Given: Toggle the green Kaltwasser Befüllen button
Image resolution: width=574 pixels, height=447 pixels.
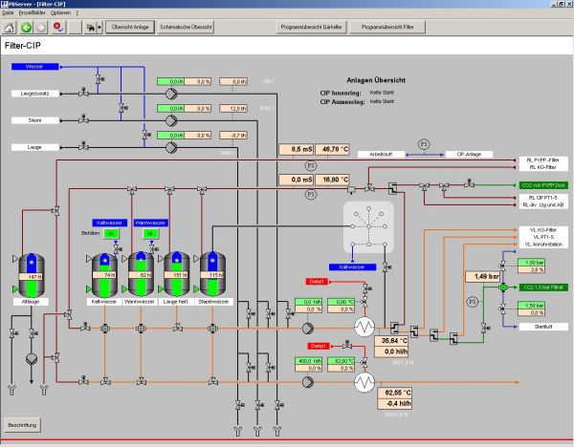Looking at the screenshot, I should [x=111, y=234].
